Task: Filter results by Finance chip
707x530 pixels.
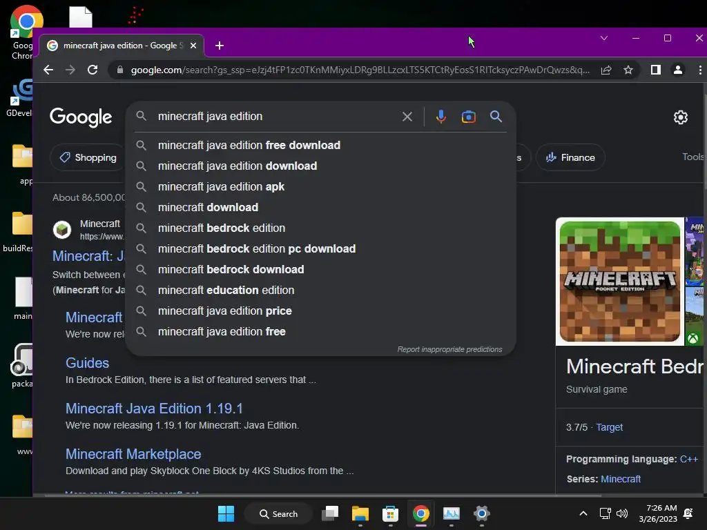Action: point(570,157)
